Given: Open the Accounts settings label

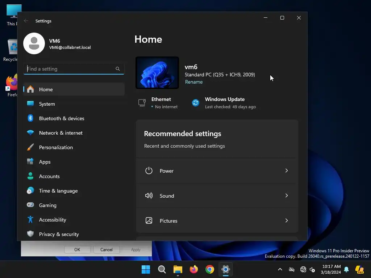Looking at the screenshot, I should coord(49,176).
